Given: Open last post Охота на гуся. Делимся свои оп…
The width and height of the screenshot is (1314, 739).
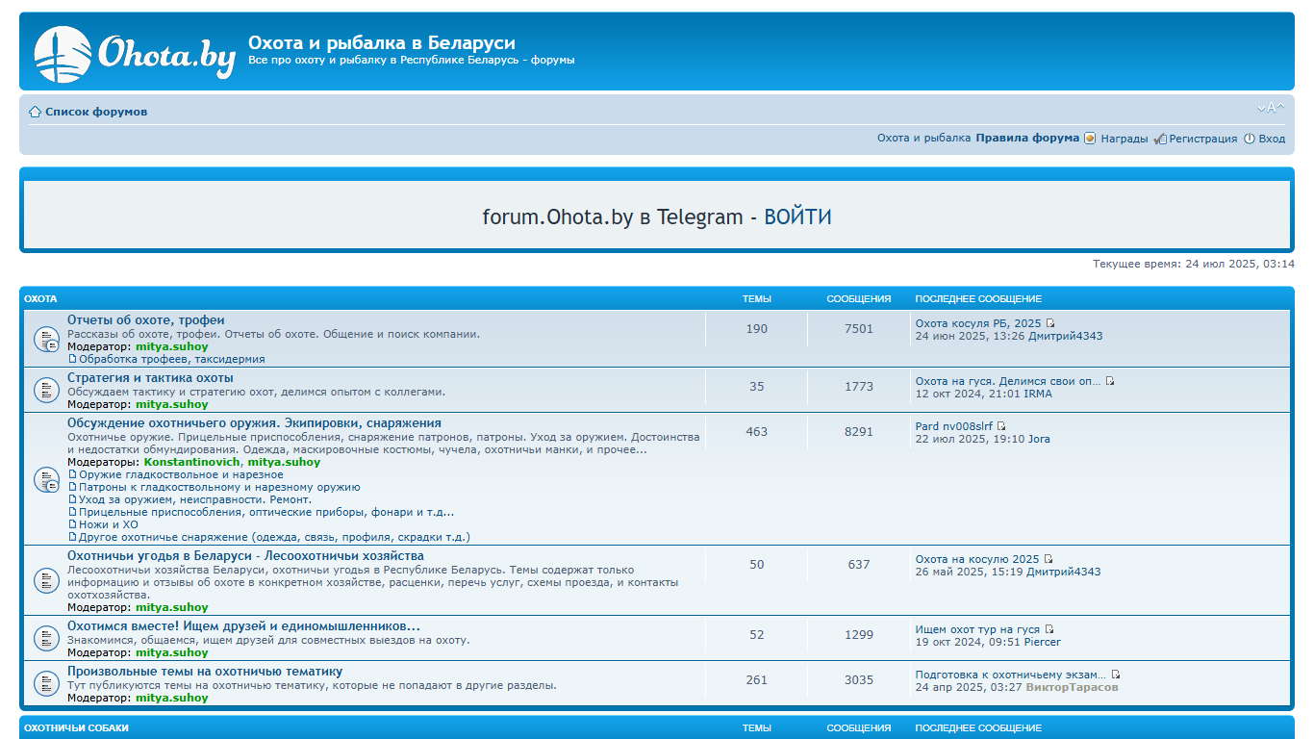Looking at the screenshot, I should (1008, 381).
